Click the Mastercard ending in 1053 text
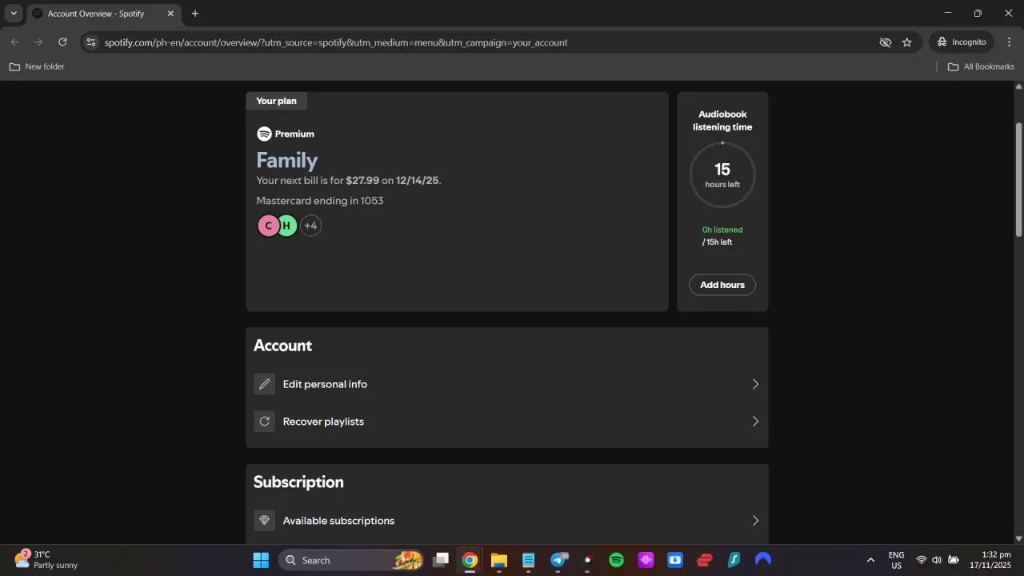 [320, 201]
